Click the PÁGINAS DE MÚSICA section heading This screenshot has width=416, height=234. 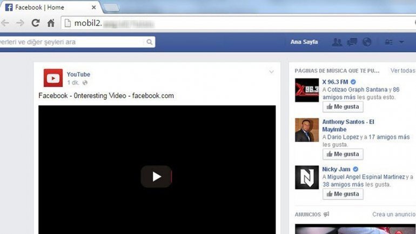[337, 71]
